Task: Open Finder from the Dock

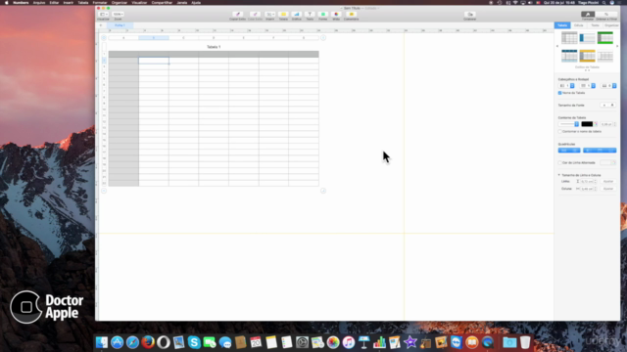Action: 102,342
